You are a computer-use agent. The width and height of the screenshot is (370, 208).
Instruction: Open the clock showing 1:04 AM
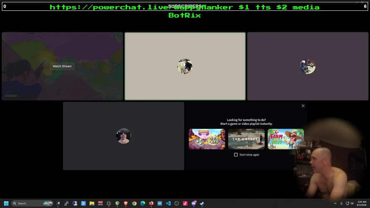pyautogui.click(x=362, y=203)
